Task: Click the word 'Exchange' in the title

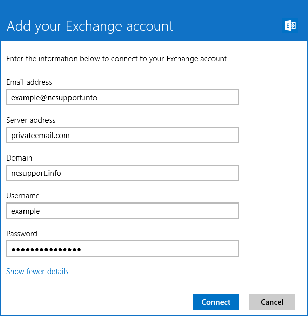Action: (94, 27)
